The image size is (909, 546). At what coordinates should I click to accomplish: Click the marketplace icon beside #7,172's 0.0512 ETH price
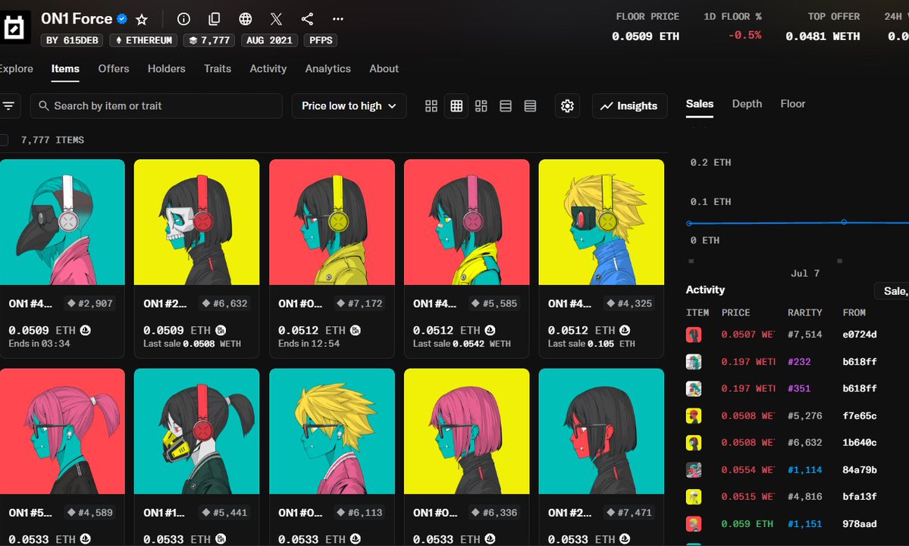coord(356,331)
